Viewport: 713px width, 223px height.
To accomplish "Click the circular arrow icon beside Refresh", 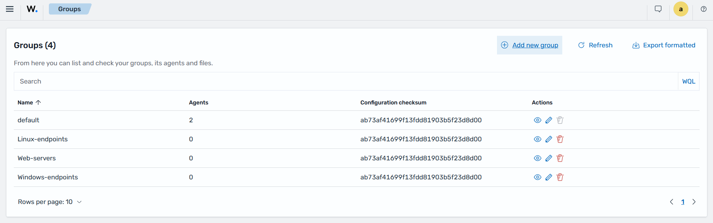I will coord(581,45).
